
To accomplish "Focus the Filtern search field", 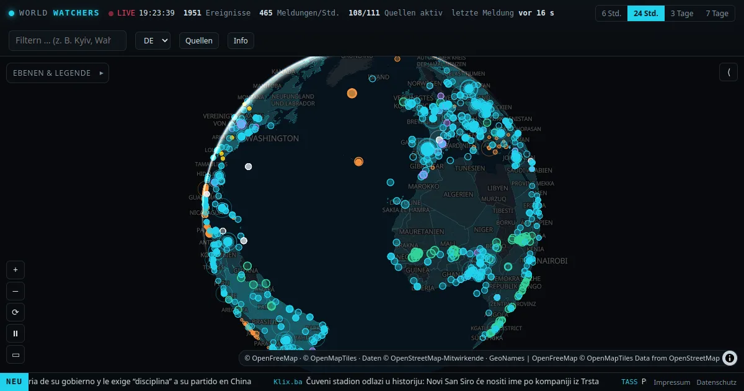I will [x=68, y=40].
